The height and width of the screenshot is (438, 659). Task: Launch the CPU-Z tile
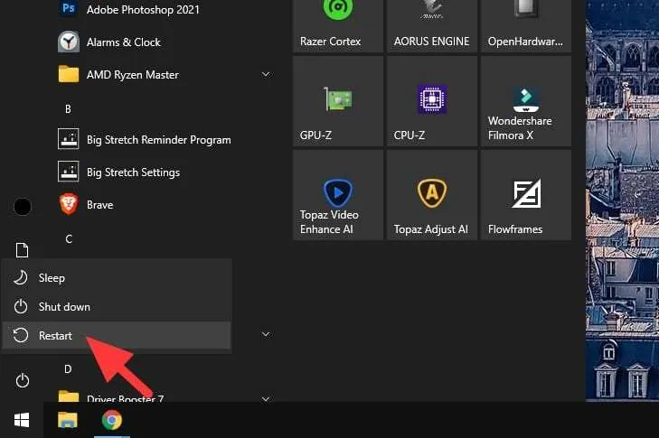click(432, 101)
